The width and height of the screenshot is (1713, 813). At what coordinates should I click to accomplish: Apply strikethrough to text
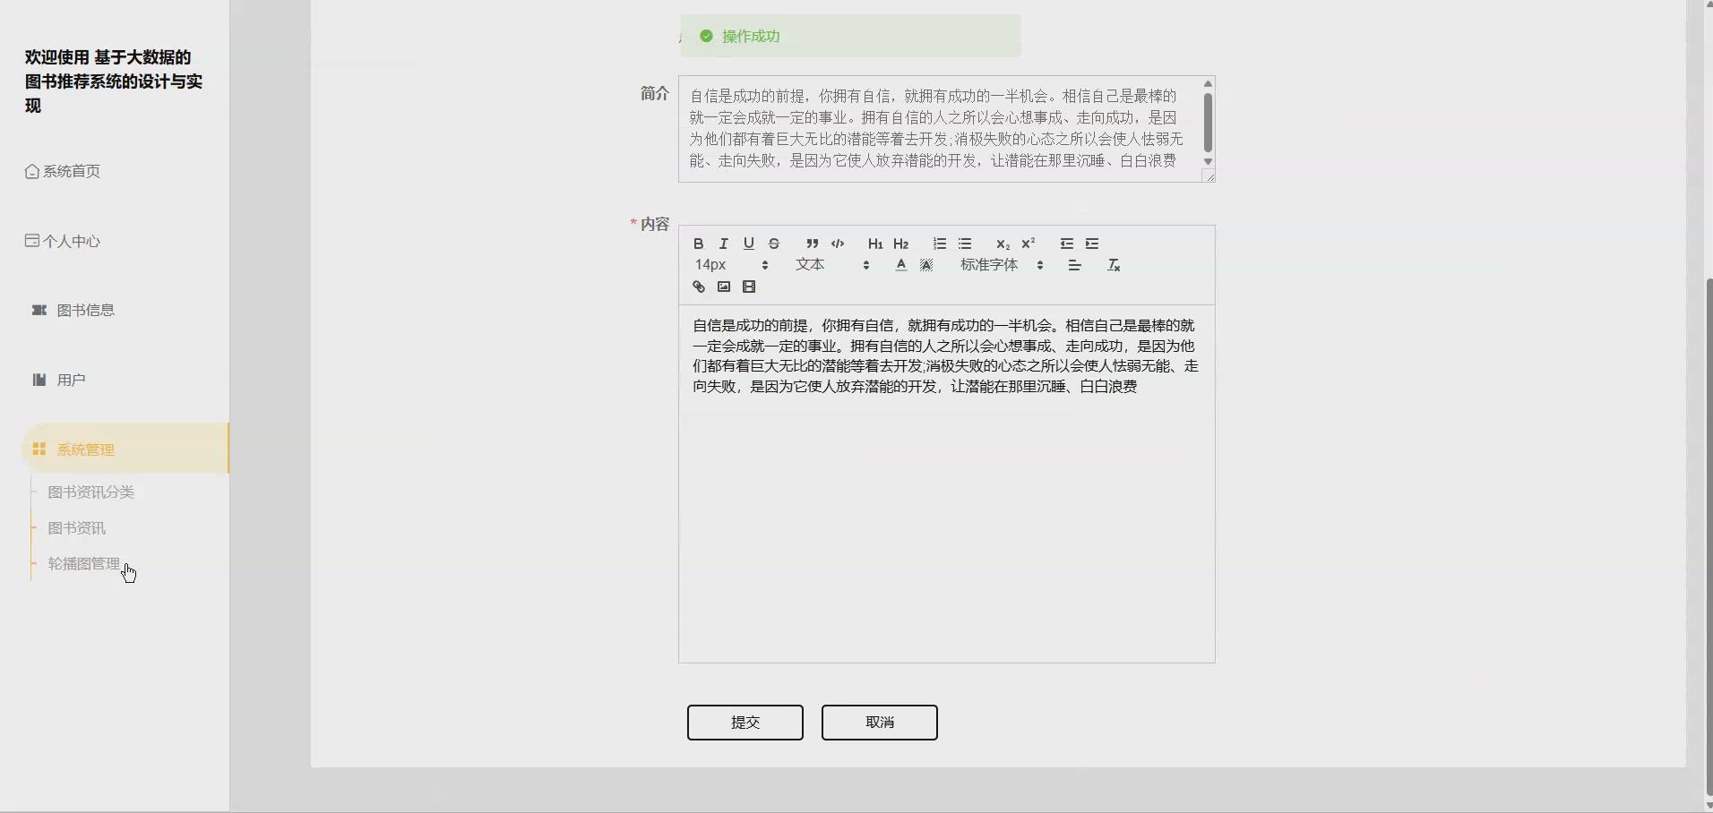tap(773, 244)
